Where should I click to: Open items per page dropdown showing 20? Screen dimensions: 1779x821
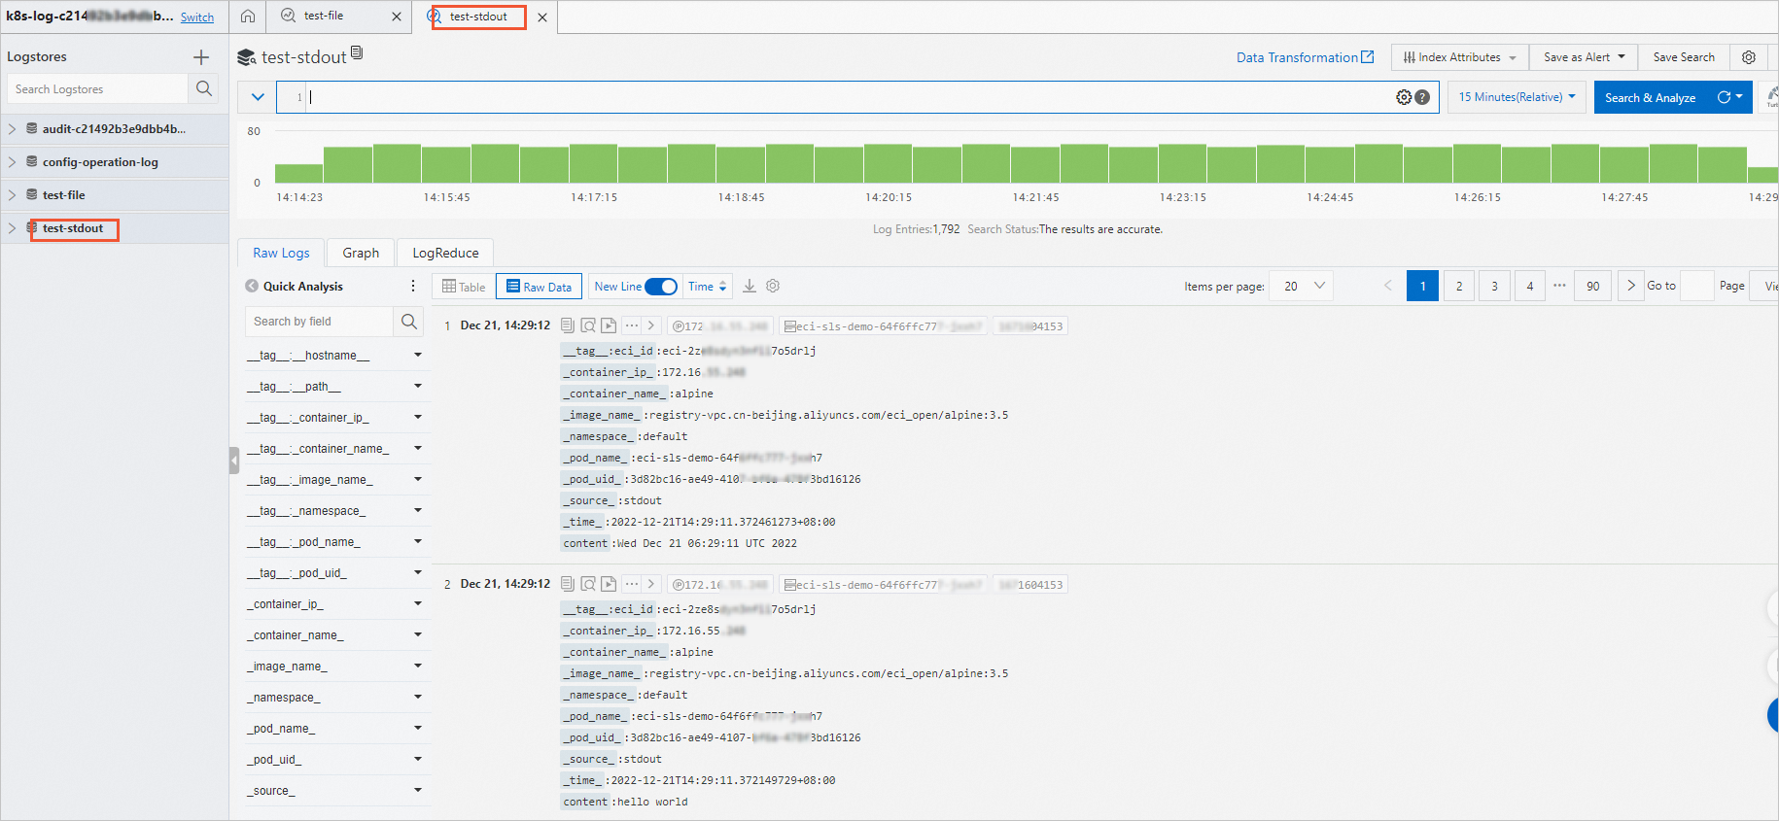(x=1301, y=286)
